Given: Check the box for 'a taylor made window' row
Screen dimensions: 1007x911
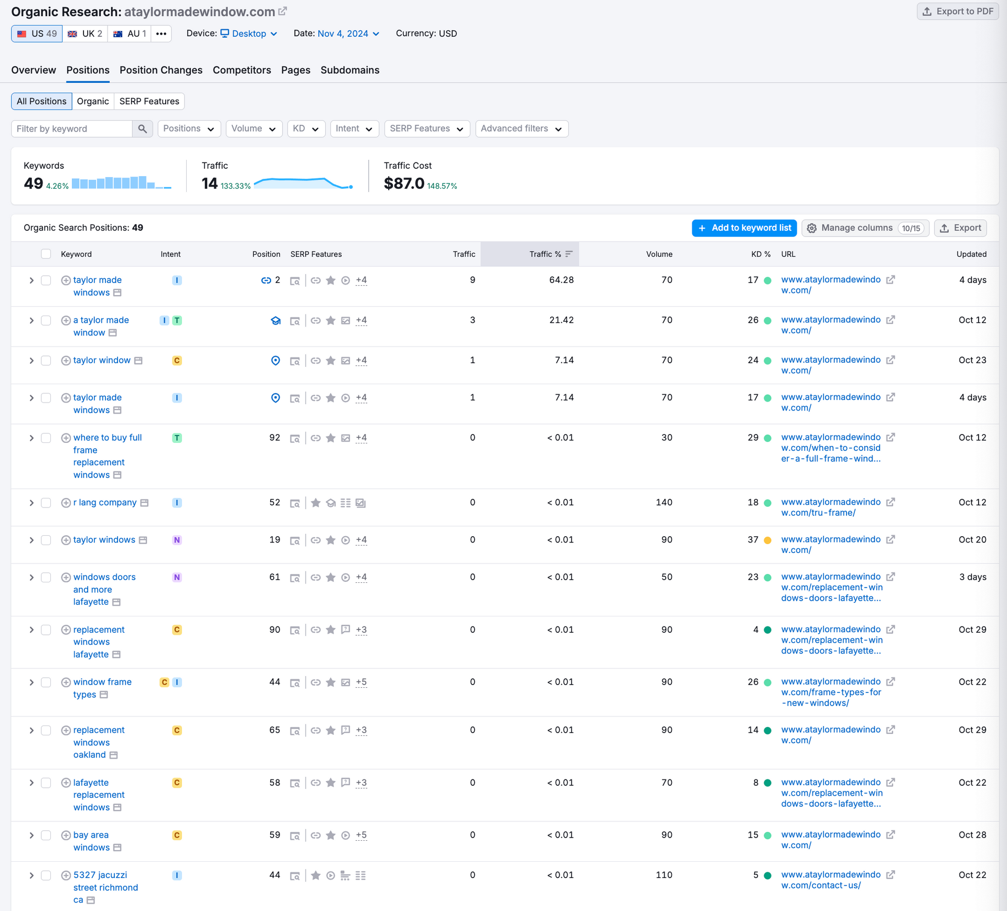Looking at the screenshot, I should click(46, 321).
